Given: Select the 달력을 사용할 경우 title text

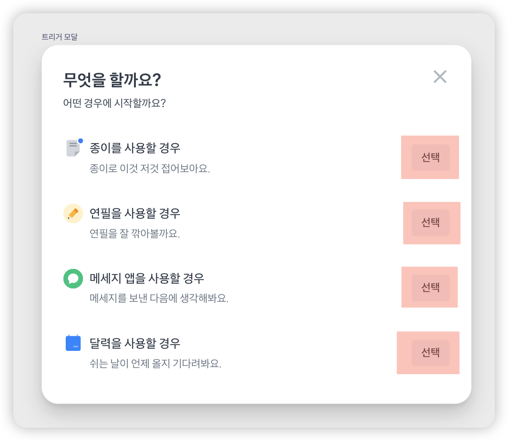Looking at the screenshot, I should pos(135,343).
